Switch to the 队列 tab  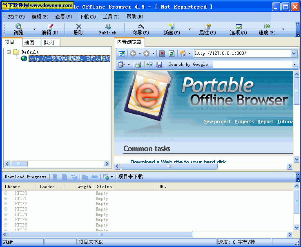click(x=51, y=43)
